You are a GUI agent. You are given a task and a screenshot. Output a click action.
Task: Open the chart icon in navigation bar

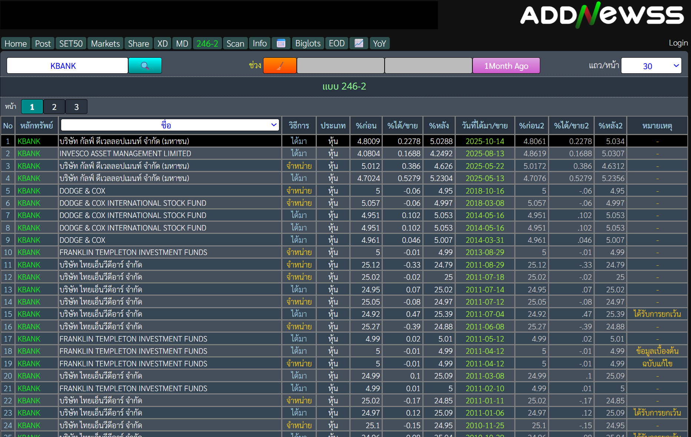[359, 44]
